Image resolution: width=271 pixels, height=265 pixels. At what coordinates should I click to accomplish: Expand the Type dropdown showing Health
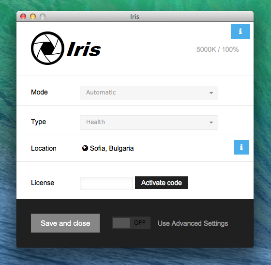149,123
